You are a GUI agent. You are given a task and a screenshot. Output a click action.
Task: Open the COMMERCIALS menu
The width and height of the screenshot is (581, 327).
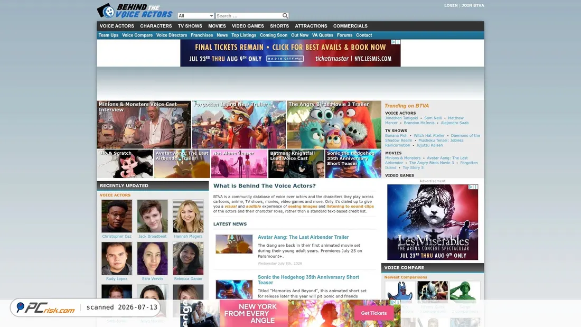[x=350, y=26]
